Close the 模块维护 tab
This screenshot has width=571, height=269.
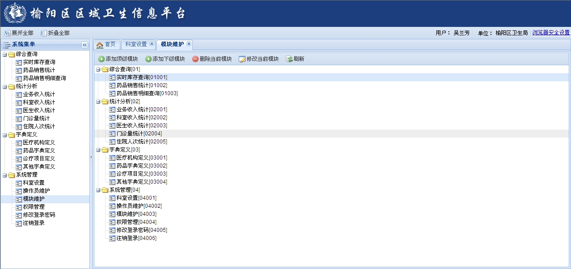pyautogui.click(x=189, y=44)
